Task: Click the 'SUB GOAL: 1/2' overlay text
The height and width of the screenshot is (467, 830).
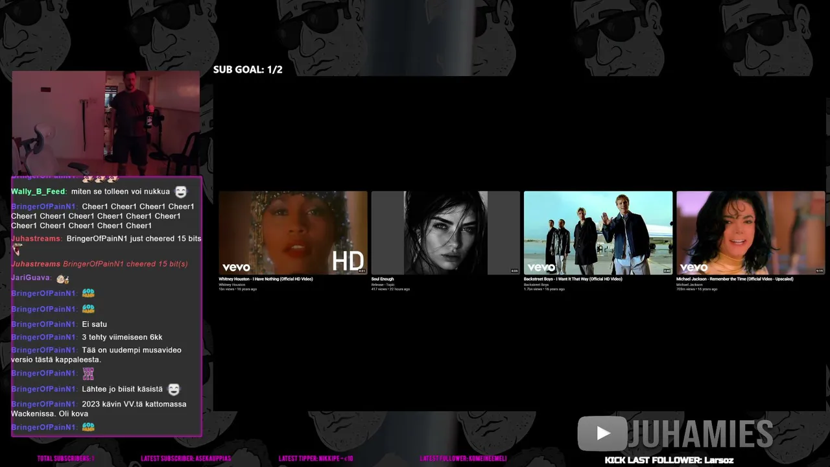Action: tap(248, 69)
